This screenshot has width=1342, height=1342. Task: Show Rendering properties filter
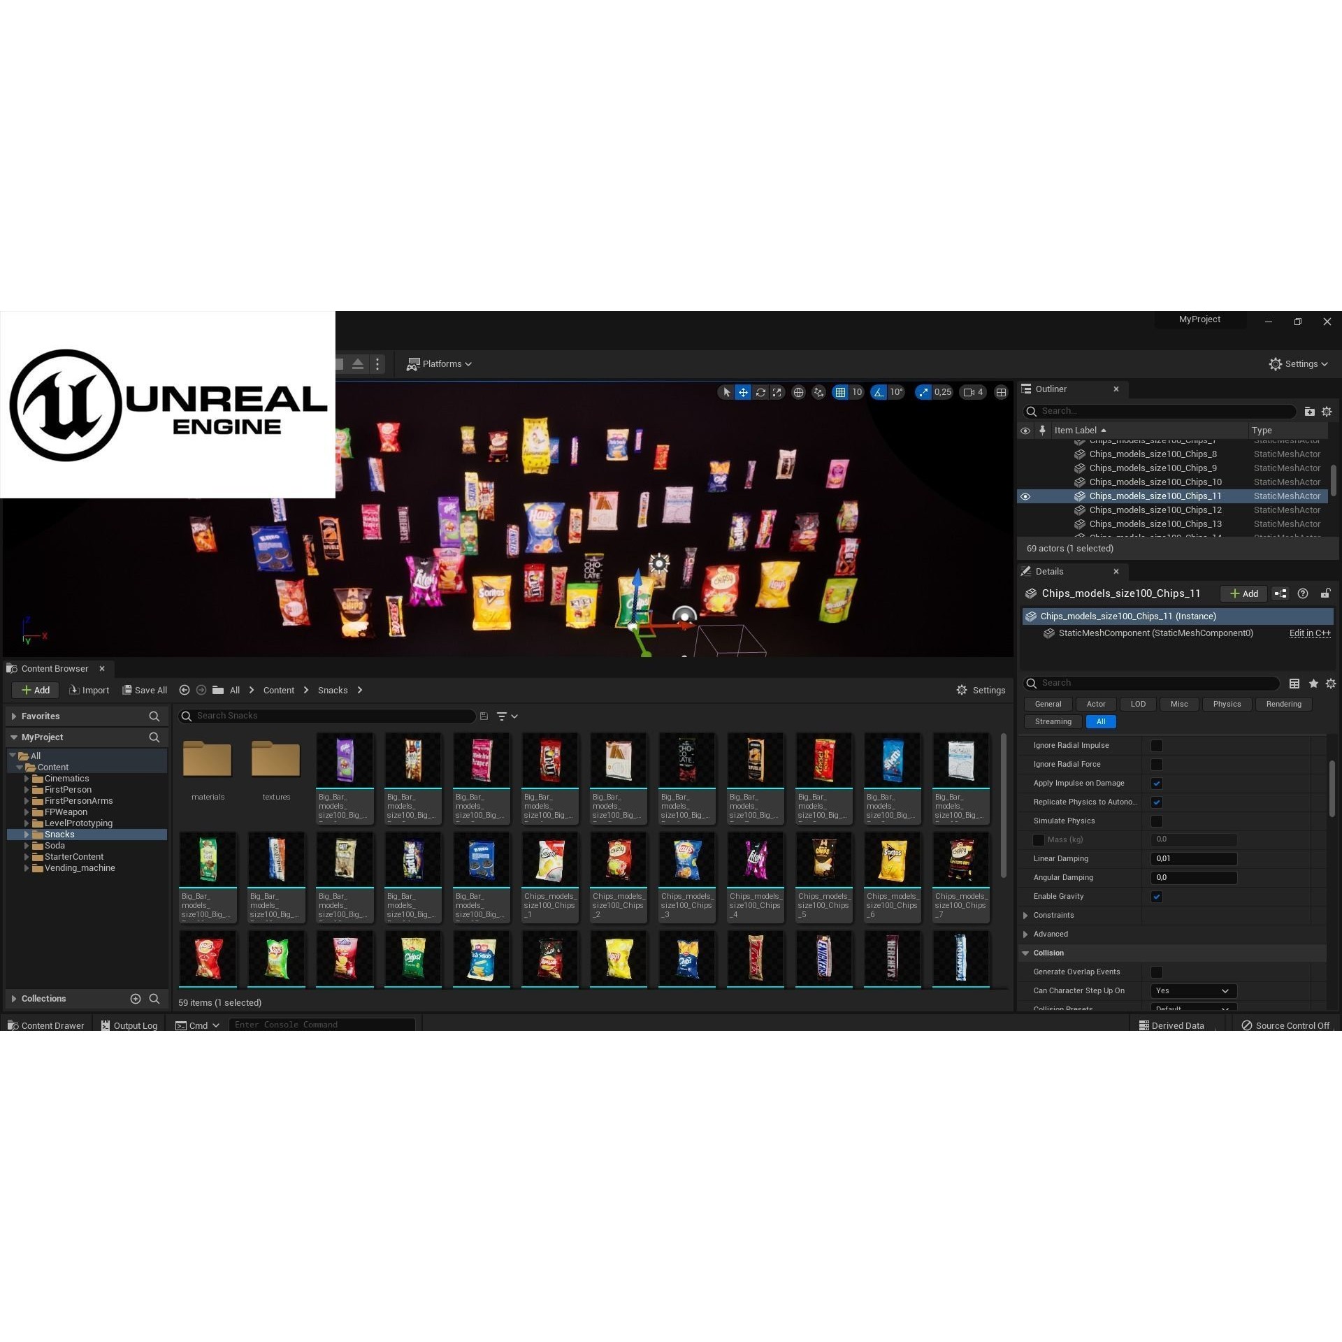point(1283,704)
